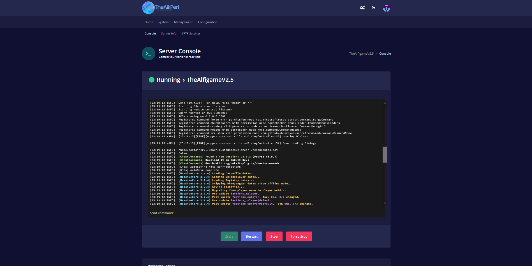532x266 pixels.
Task: Switch to Server Info tab
Action: (169, 34)
